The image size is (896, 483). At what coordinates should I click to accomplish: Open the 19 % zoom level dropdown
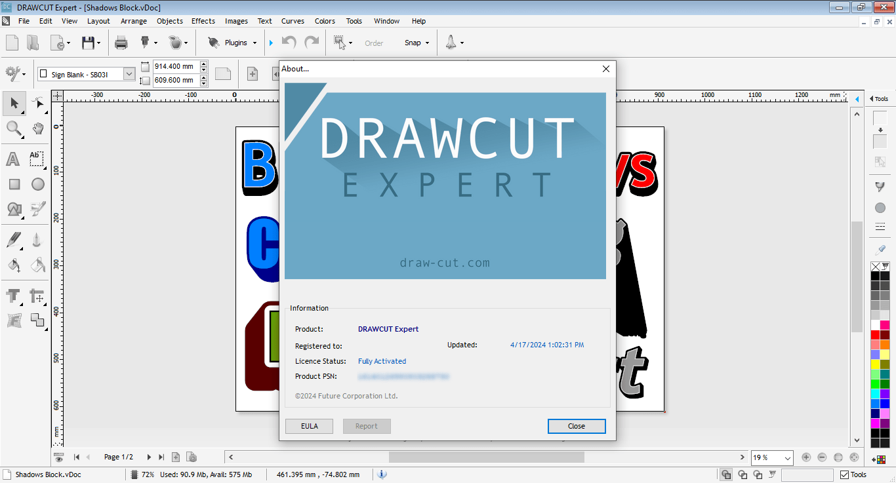[788, 457]
